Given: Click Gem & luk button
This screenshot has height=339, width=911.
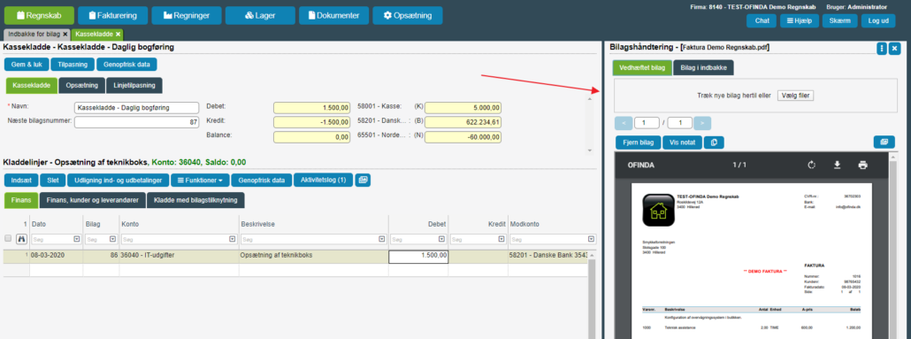Looking at the screenshot, I should (27, 65).
